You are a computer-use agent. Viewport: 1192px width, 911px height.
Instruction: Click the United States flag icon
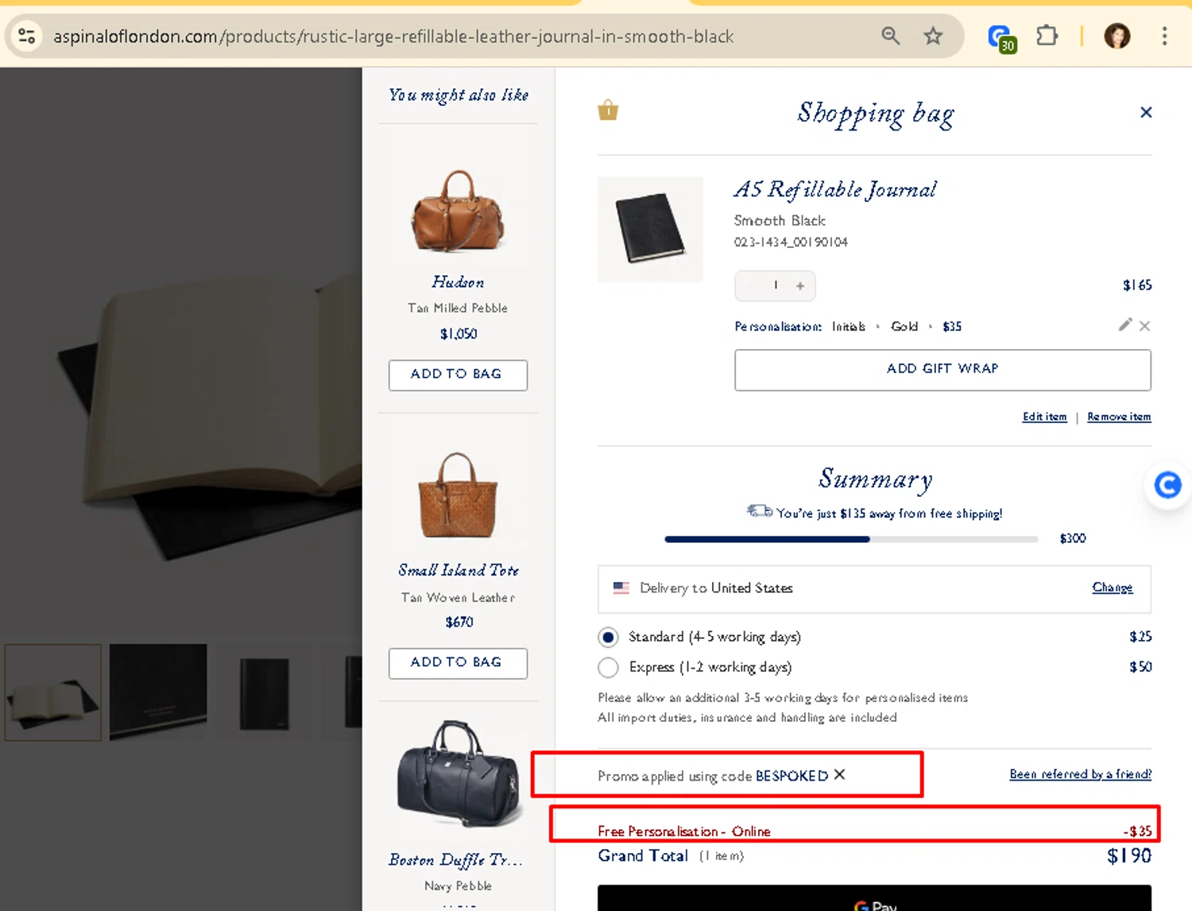(x=621, y=587)
